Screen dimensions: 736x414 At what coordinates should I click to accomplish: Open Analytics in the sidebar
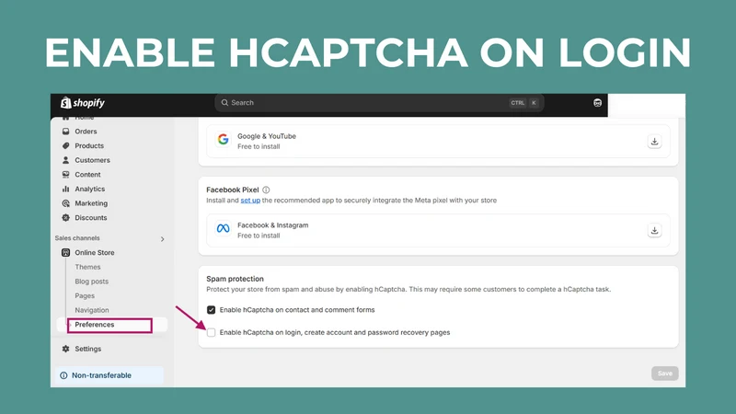point(90,189)
